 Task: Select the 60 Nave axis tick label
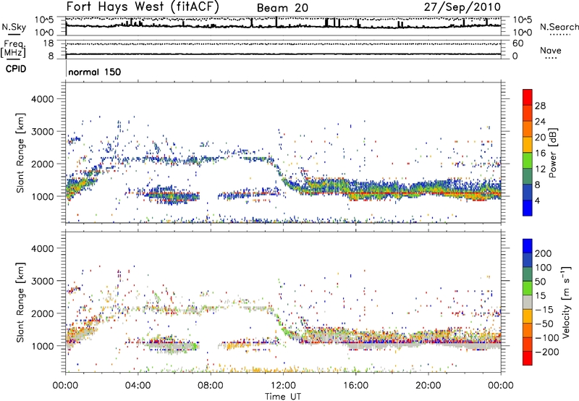(x=517, y=43)
